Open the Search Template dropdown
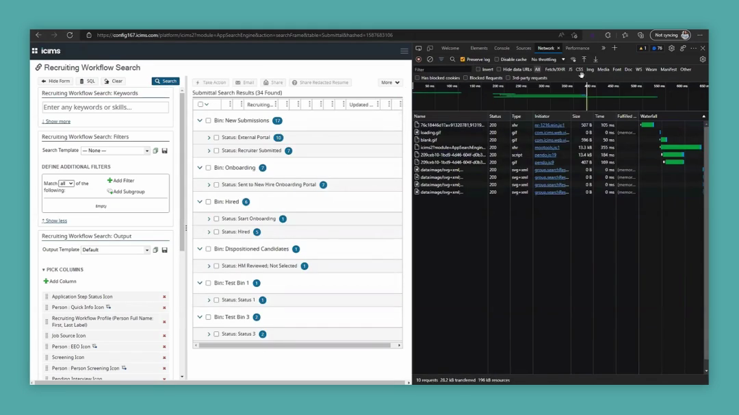Screen dimensions: 739x415 [x=116, y=151]
